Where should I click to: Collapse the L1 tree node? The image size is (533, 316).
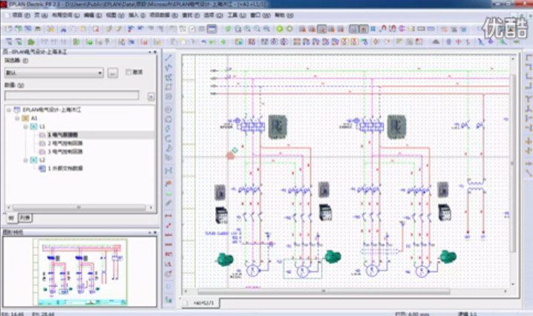25,126
